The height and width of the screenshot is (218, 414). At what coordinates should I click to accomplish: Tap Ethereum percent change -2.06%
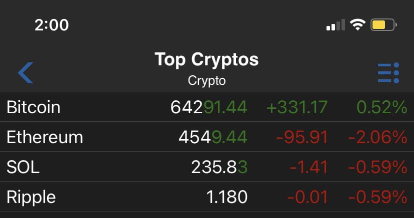[377, 137]
